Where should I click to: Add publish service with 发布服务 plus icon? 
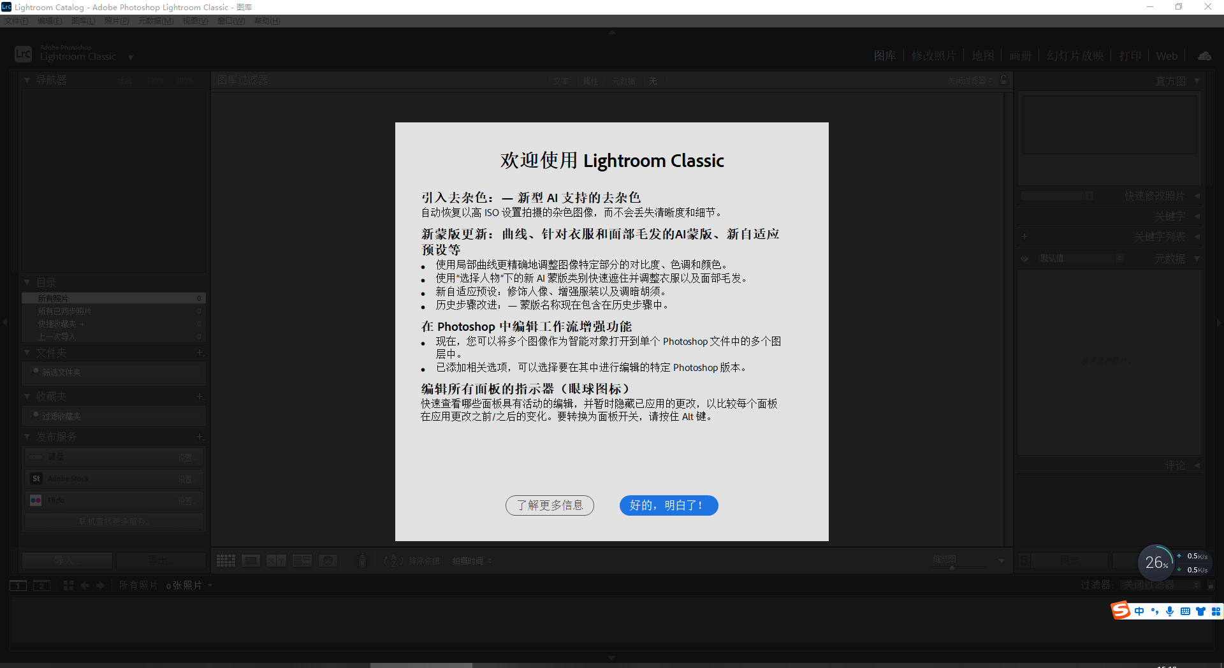pos(200,437)
